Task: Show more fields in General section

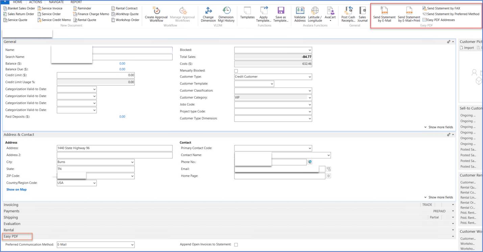Action: tap(438, 127)
